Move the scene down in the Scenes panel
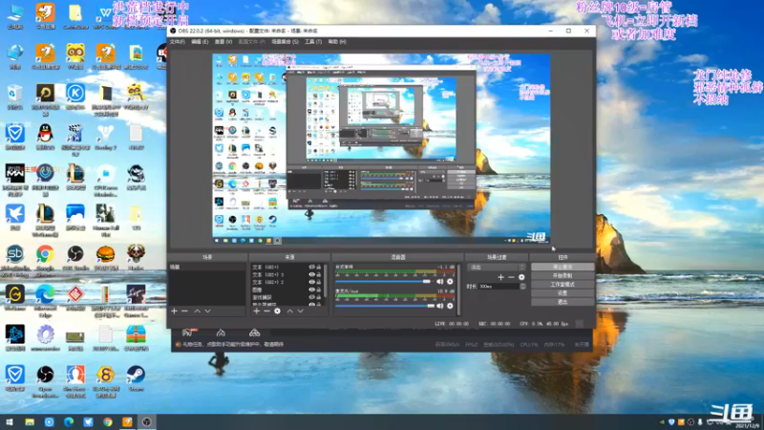This screenshot has height=430, width=764. point(207,312)
